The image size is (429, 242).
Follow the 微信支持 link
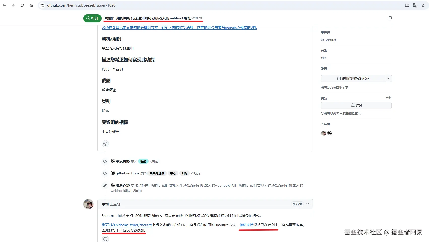point(246,225)
